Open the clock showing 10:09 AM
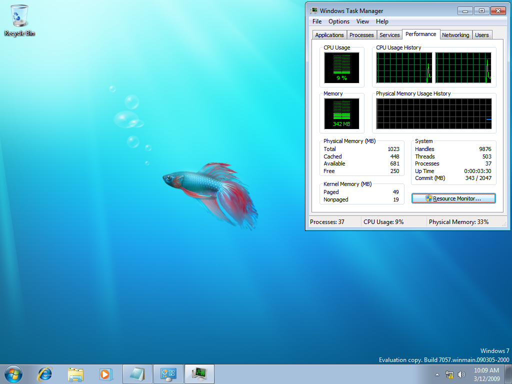 point(486,374)
